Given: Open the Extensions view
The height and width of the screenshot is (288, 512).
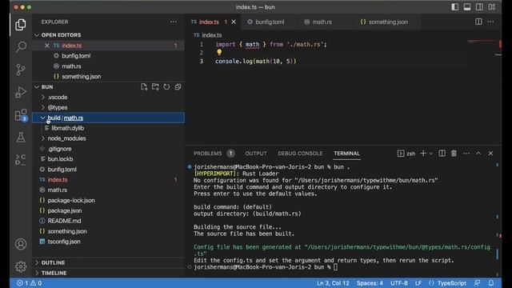Looking at the screenshot, I should [x=21, y=115].
